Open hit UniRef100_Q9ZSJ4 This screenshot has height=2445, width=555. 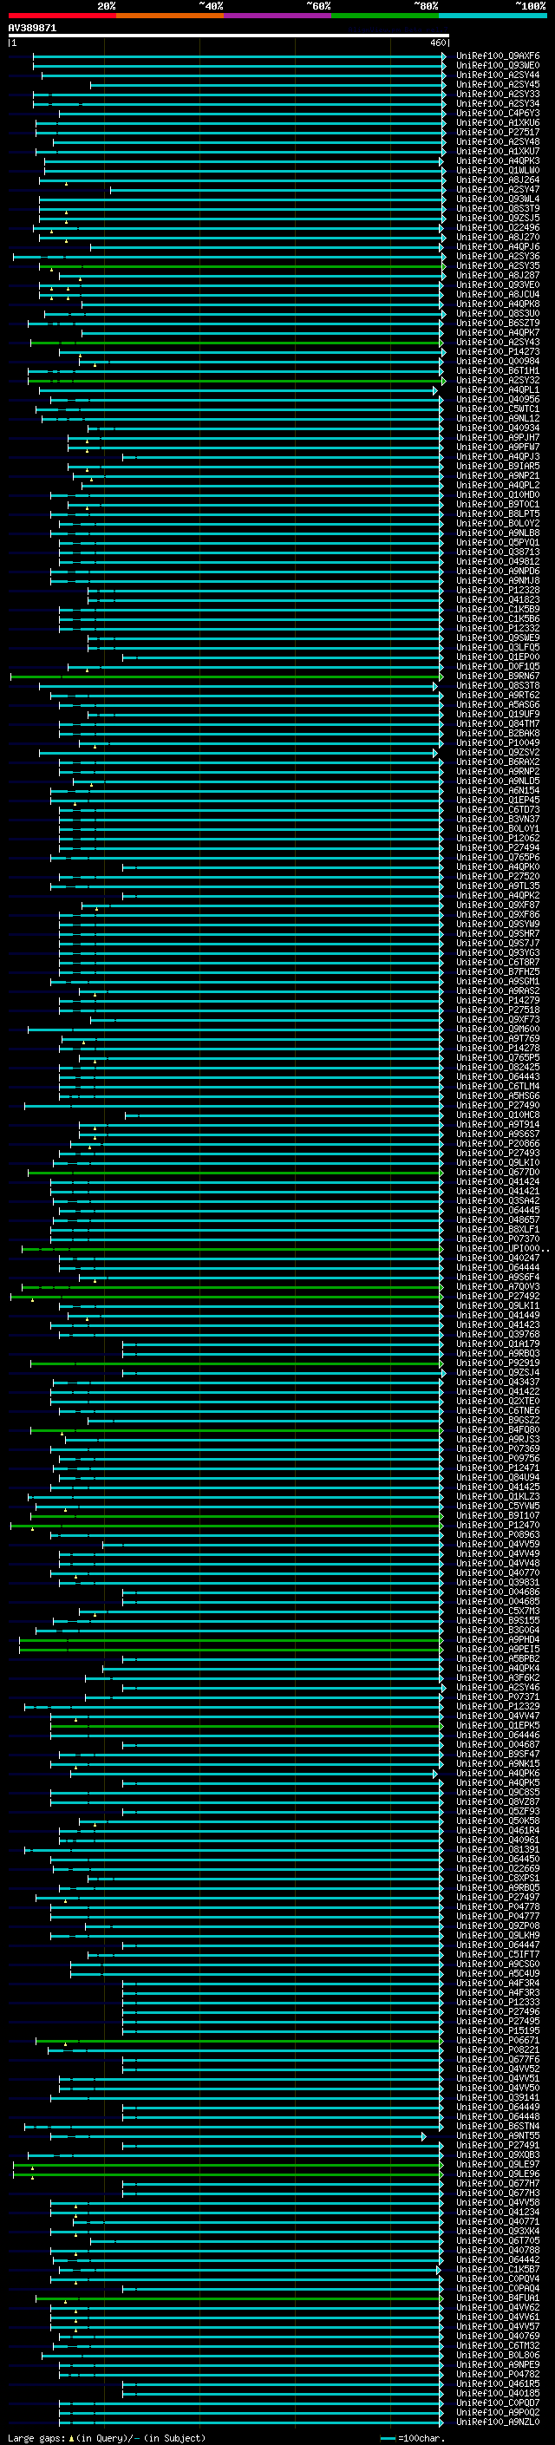pyautogui.click(x=498, y=1372)
